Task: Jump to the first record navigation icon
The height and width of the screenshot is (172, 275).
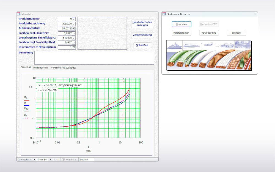Action: (x=31, y=160)
